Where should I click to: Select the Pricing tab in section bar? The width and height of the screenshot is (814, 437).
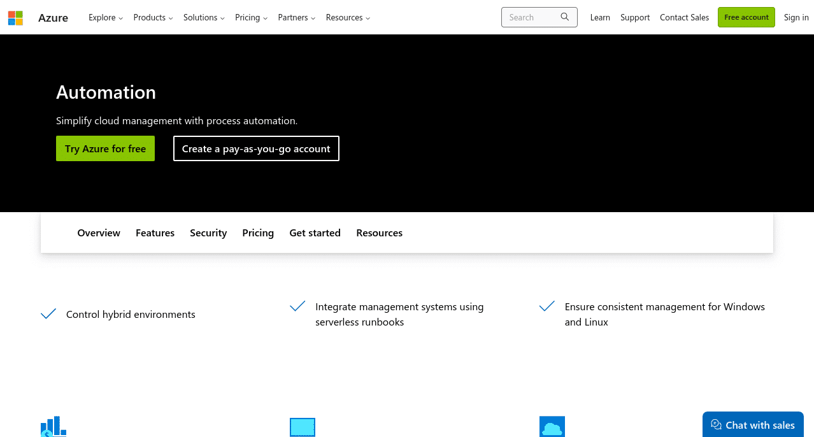coord(258,233)
